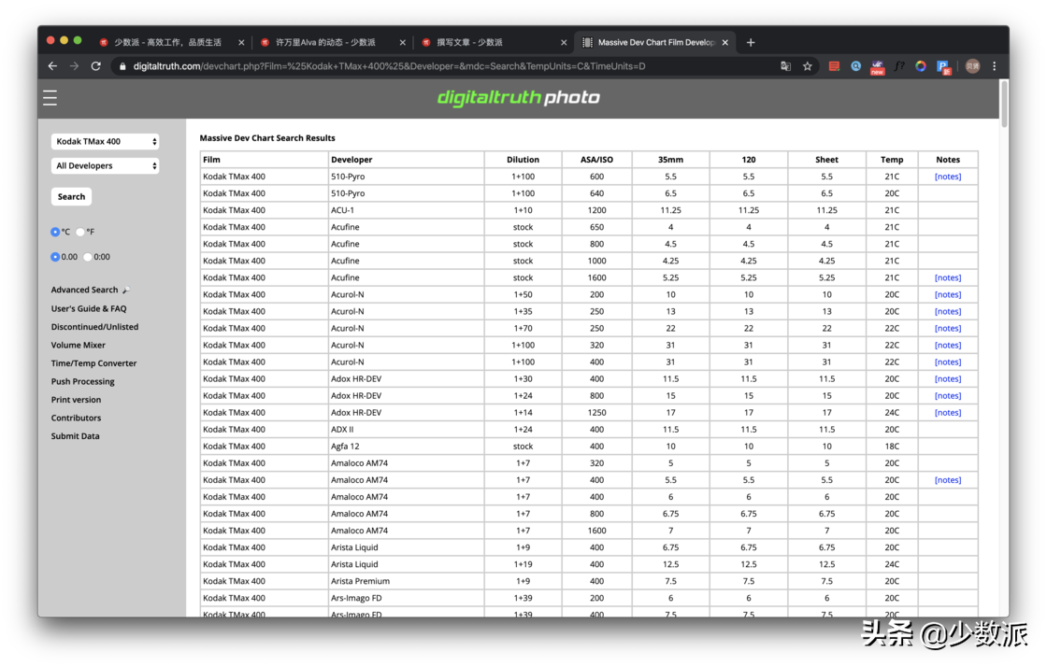Viewport: 1047px width, 667px height.
Task: Reload the page with the refresh icon
Action: pyautogui.click(x=96, y=66)
